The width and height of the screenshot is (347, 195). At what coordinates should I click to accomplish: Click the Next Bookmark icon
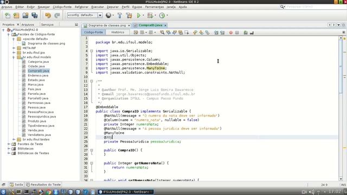pos(201,32)
